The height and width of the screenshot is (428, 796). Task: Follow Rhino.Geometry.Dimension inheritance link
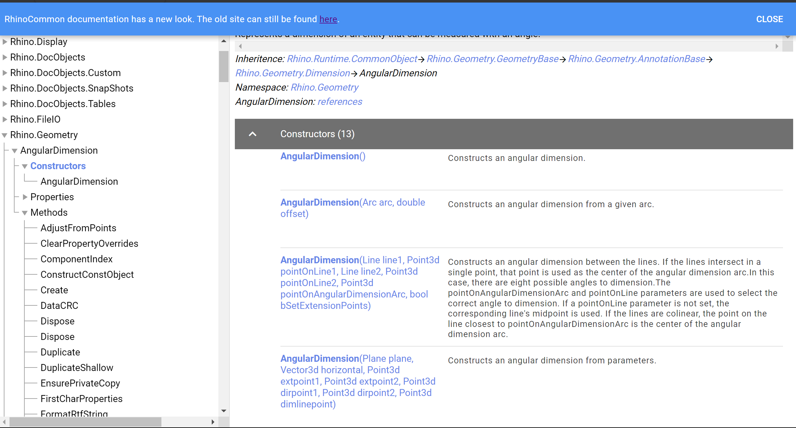(x=292, y=73)
